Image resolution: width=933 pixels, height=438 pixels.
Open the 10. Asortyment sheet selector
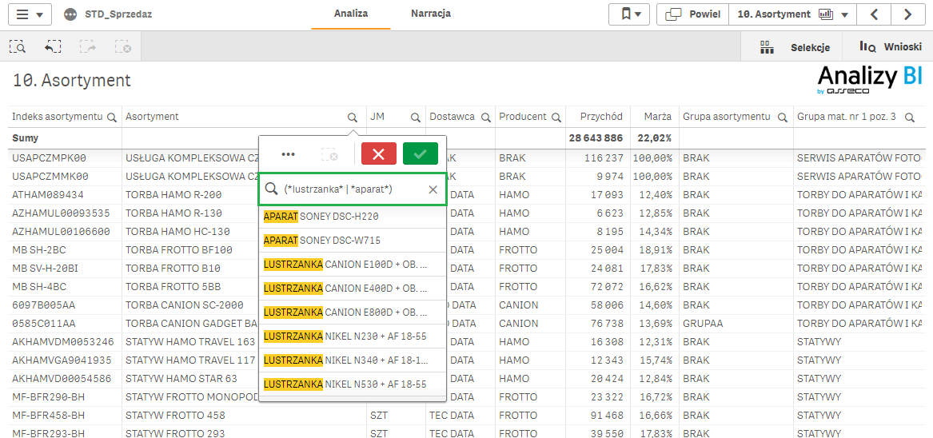pos(792,14)
